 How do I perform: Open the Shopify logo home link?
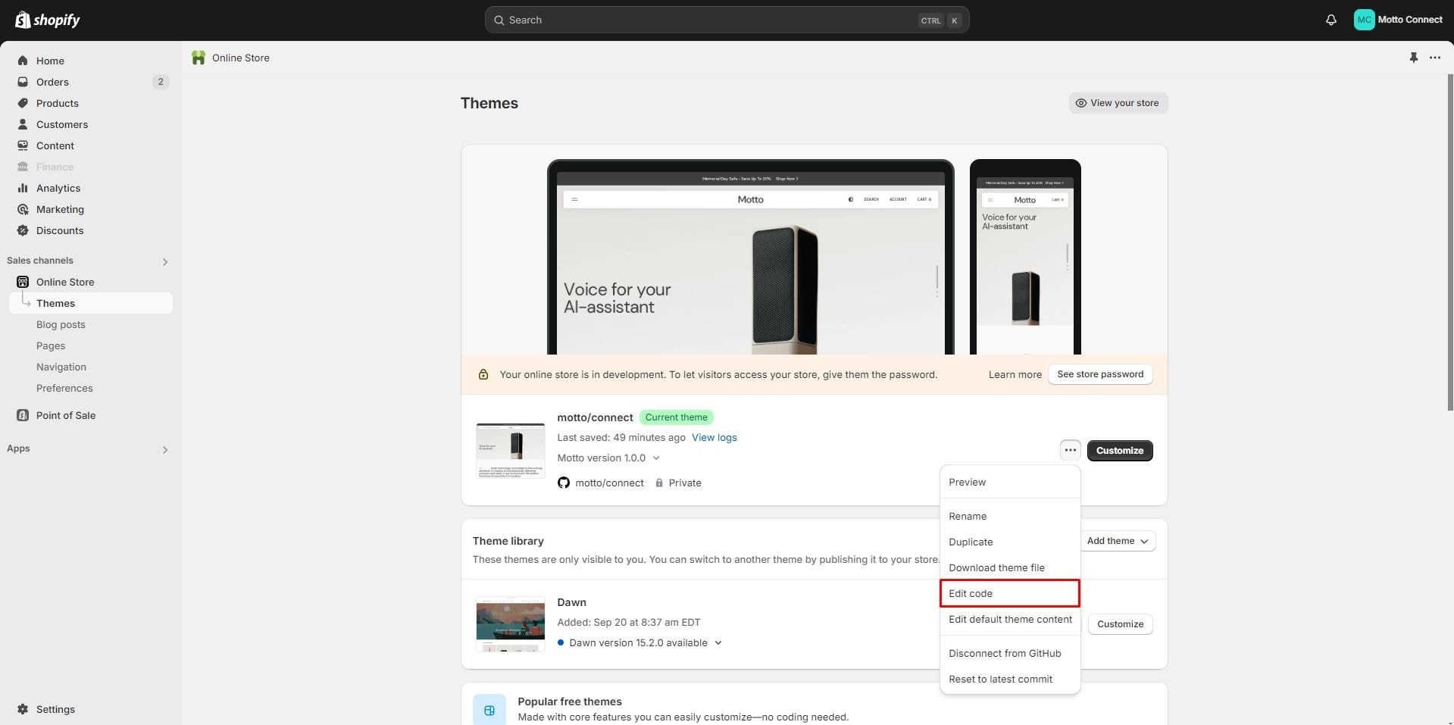coord(48,20)
